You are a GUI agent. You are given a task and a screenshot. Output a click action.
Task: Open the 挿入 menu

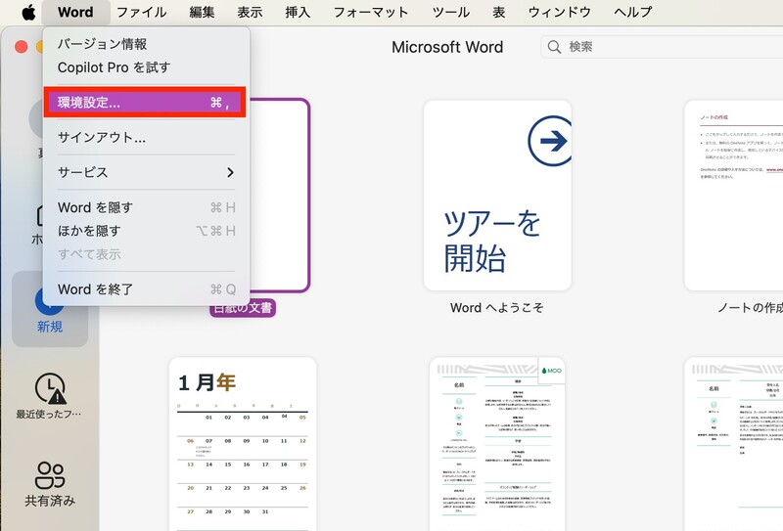[x=298, y=12]
